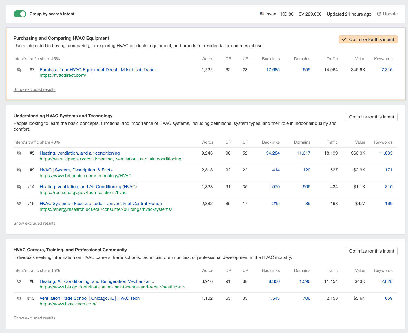Viewport: 408px width, 333px height.
Task: Toggle Group by search intent switch
Action: coord(20,14)
